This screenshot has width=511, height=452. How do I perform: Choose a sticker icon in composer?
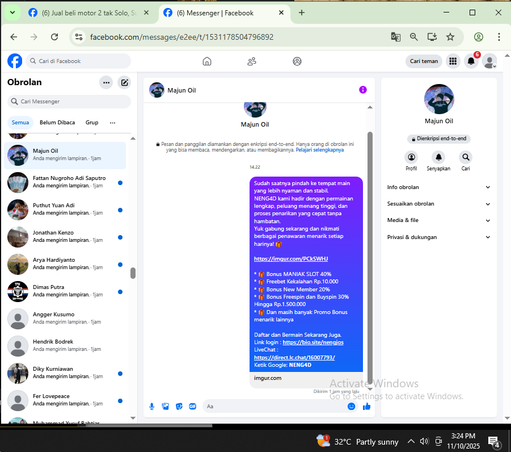pos(179,407)
